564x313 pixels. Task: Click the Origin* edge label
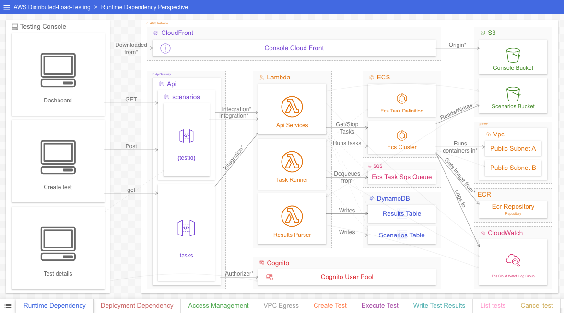coord(457,45)
